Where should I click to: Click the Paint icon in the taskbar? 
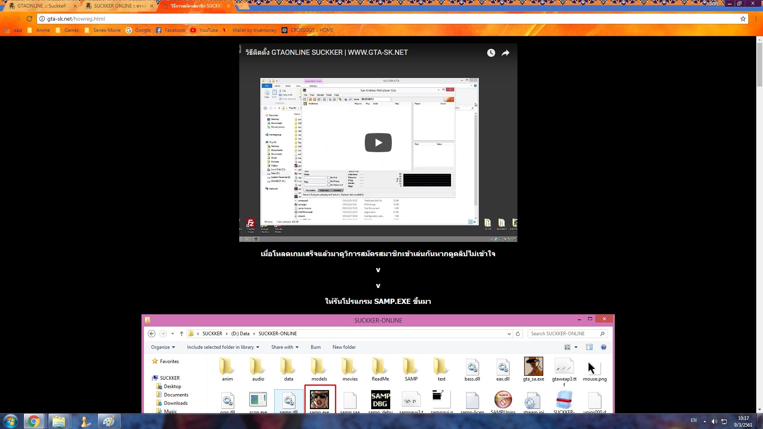click(108, 421)
